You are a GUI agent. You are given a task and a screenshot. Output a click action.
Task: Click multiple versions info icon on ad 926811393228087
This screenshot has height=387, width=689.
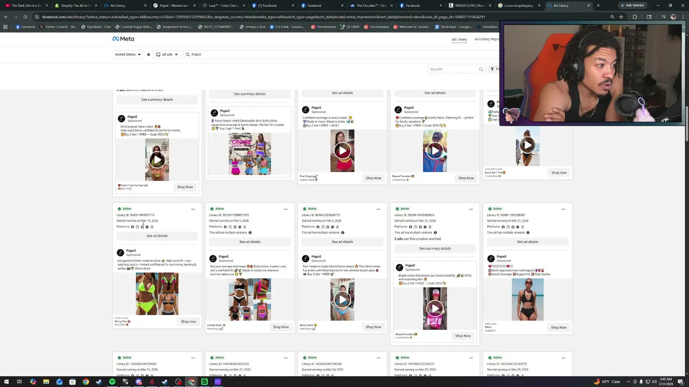coord(528,233)
